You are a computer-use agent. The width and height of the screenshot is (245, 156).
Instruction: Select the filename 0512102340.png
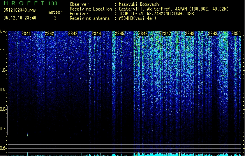[x=20, y=10]
